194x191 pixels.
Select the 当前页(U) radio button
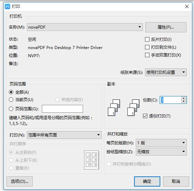click(x=11, y=100)
